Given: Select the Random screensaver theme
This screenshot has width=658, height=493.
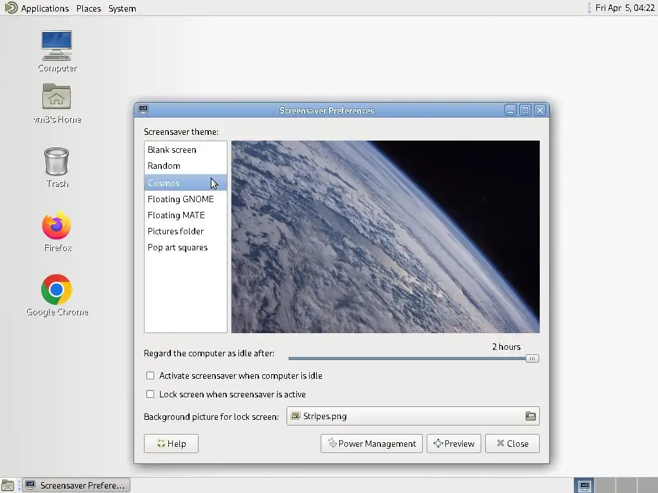Looking at the screenshot, I should click(186, 166).
